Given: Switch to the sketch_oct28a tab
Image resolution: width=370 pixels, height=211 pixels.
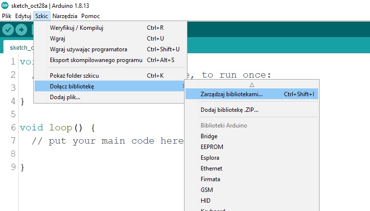Looking at the screenshot, I should (x=20, y=47).
